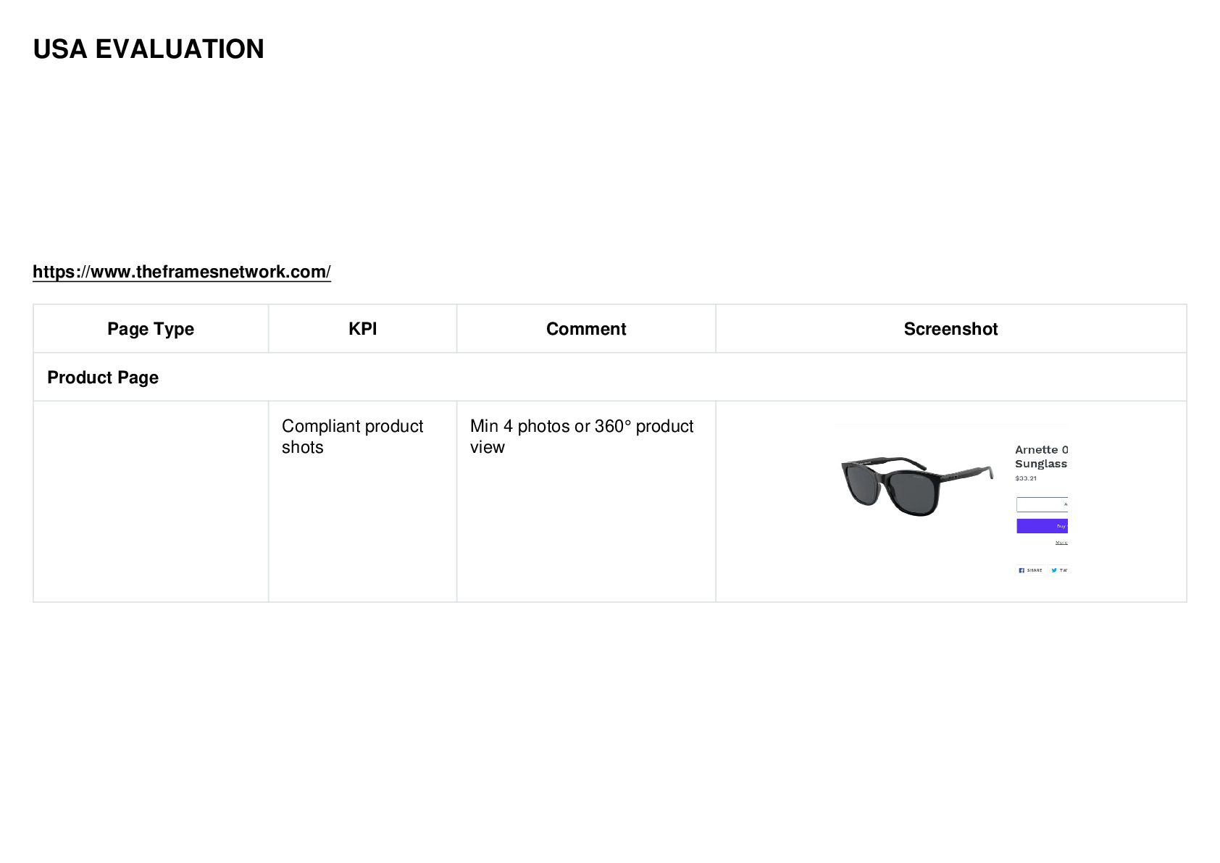Click the SHARE label beside Facebook icon
The width and height of the screenshot is (1220, 863).
click(1035, 570)
